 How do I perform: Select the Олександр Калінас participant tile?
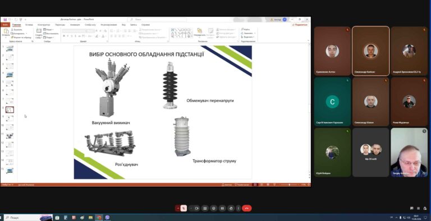(x=371, y=51)
